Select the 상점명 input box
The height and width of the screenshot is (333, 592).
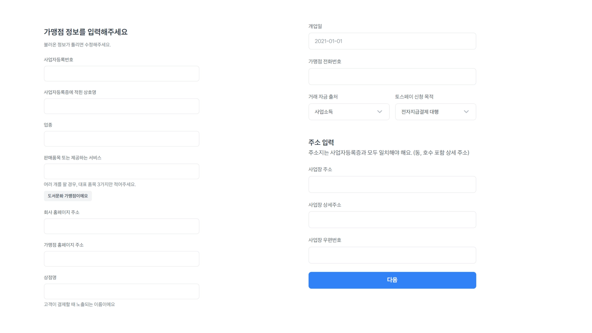121,291
